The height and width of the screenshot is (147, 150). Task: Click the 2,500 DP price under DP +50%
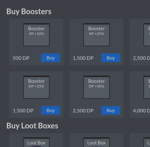coord(83,111)
